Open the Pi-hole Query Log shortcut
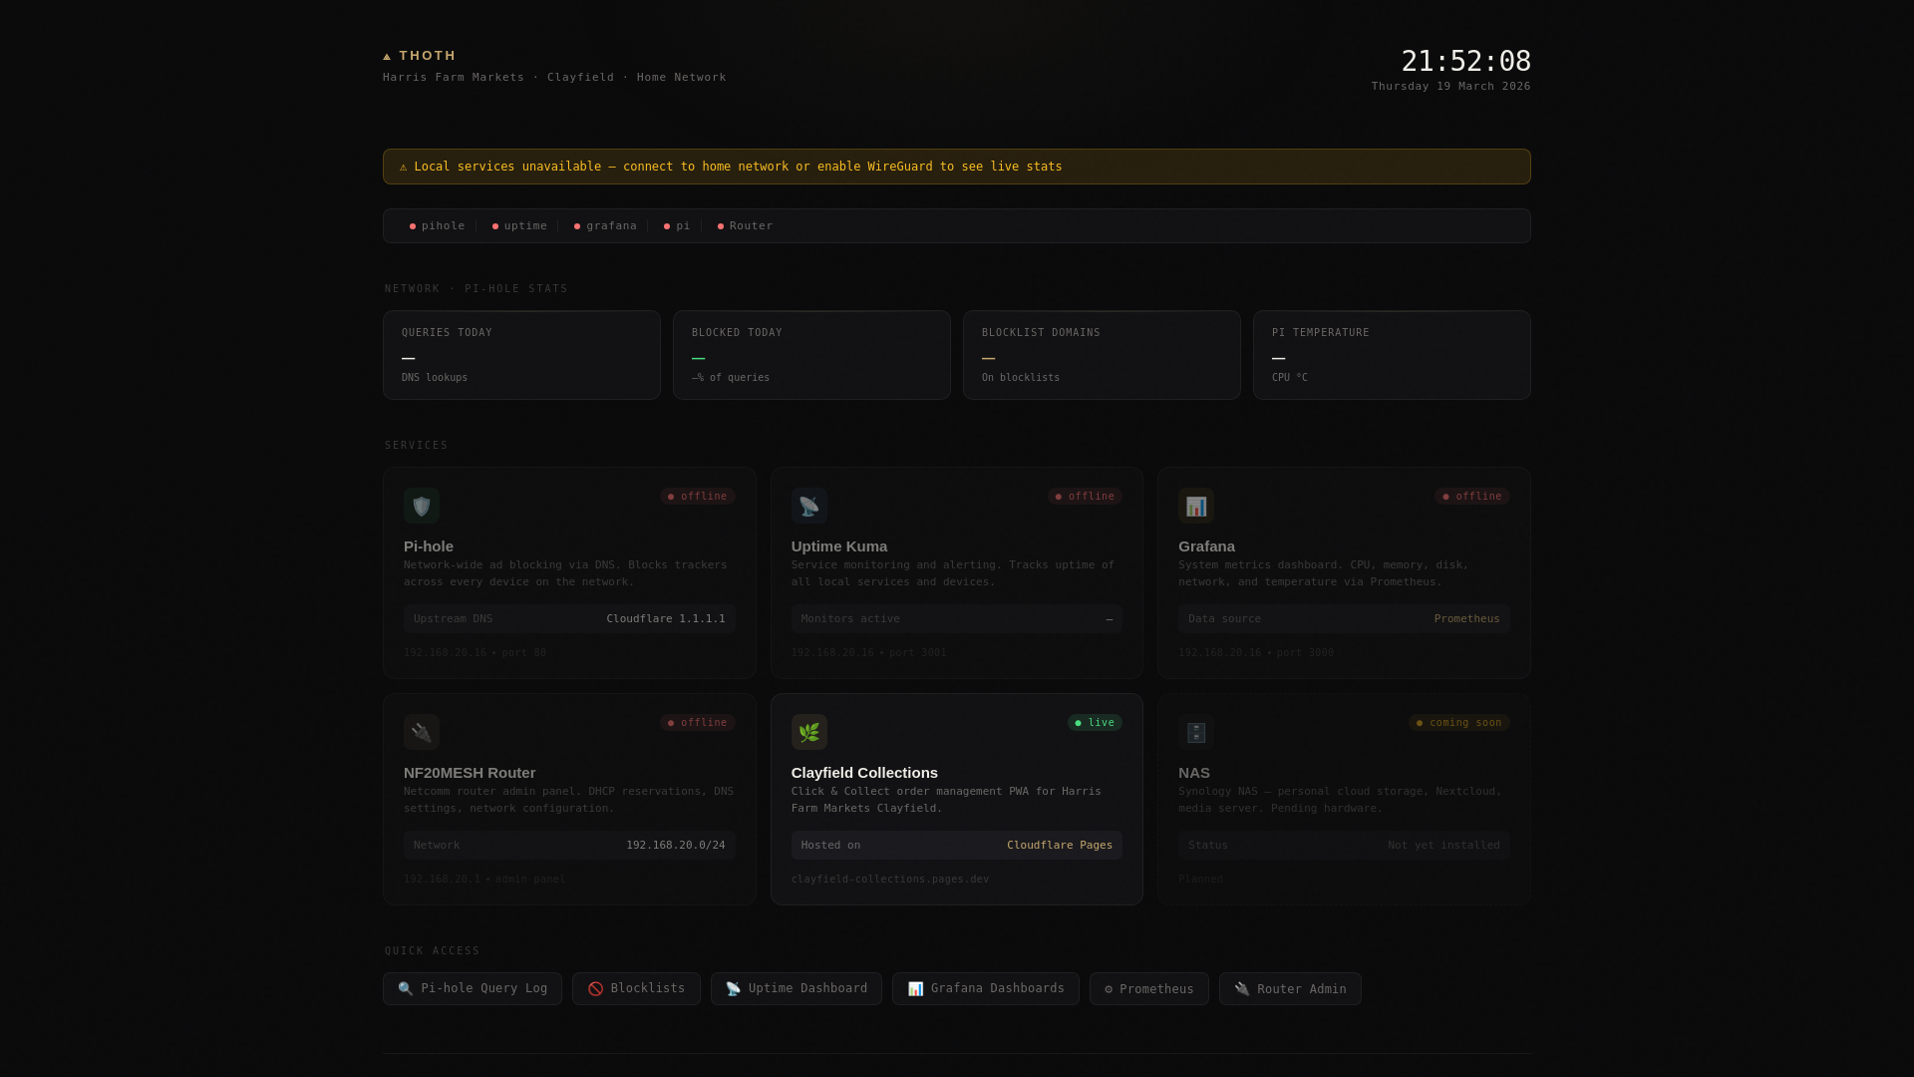1914x1077 pixels. [473, 988]
